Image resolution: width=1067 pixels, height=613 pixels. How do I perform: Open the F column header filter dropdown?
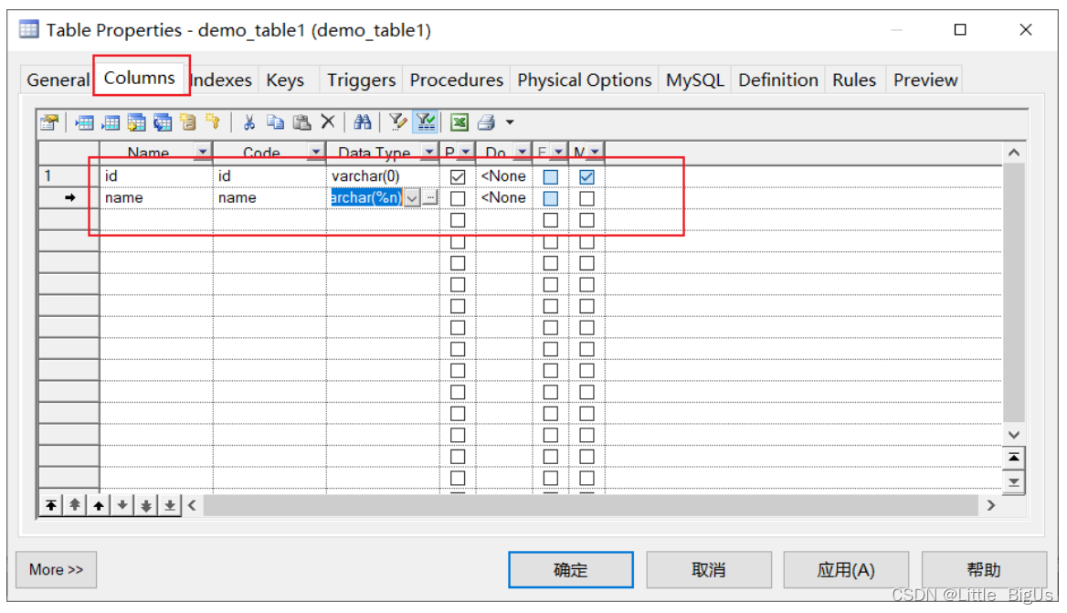tap(558, 152)
